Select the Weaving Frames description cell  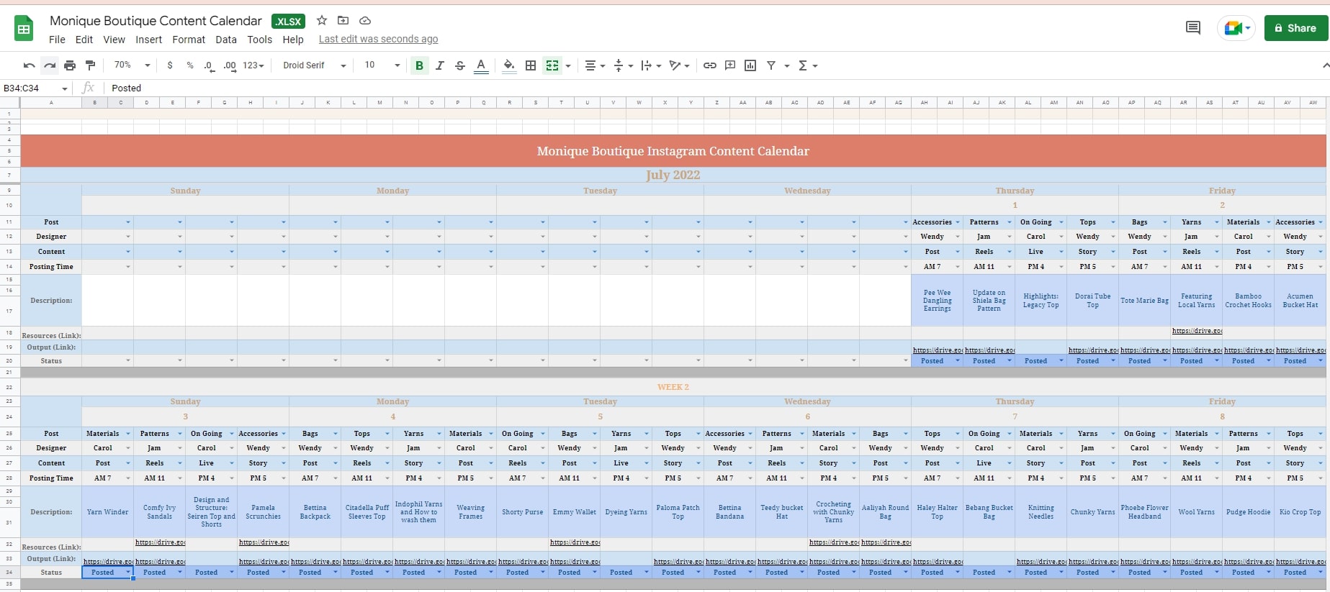click(470, 512)
